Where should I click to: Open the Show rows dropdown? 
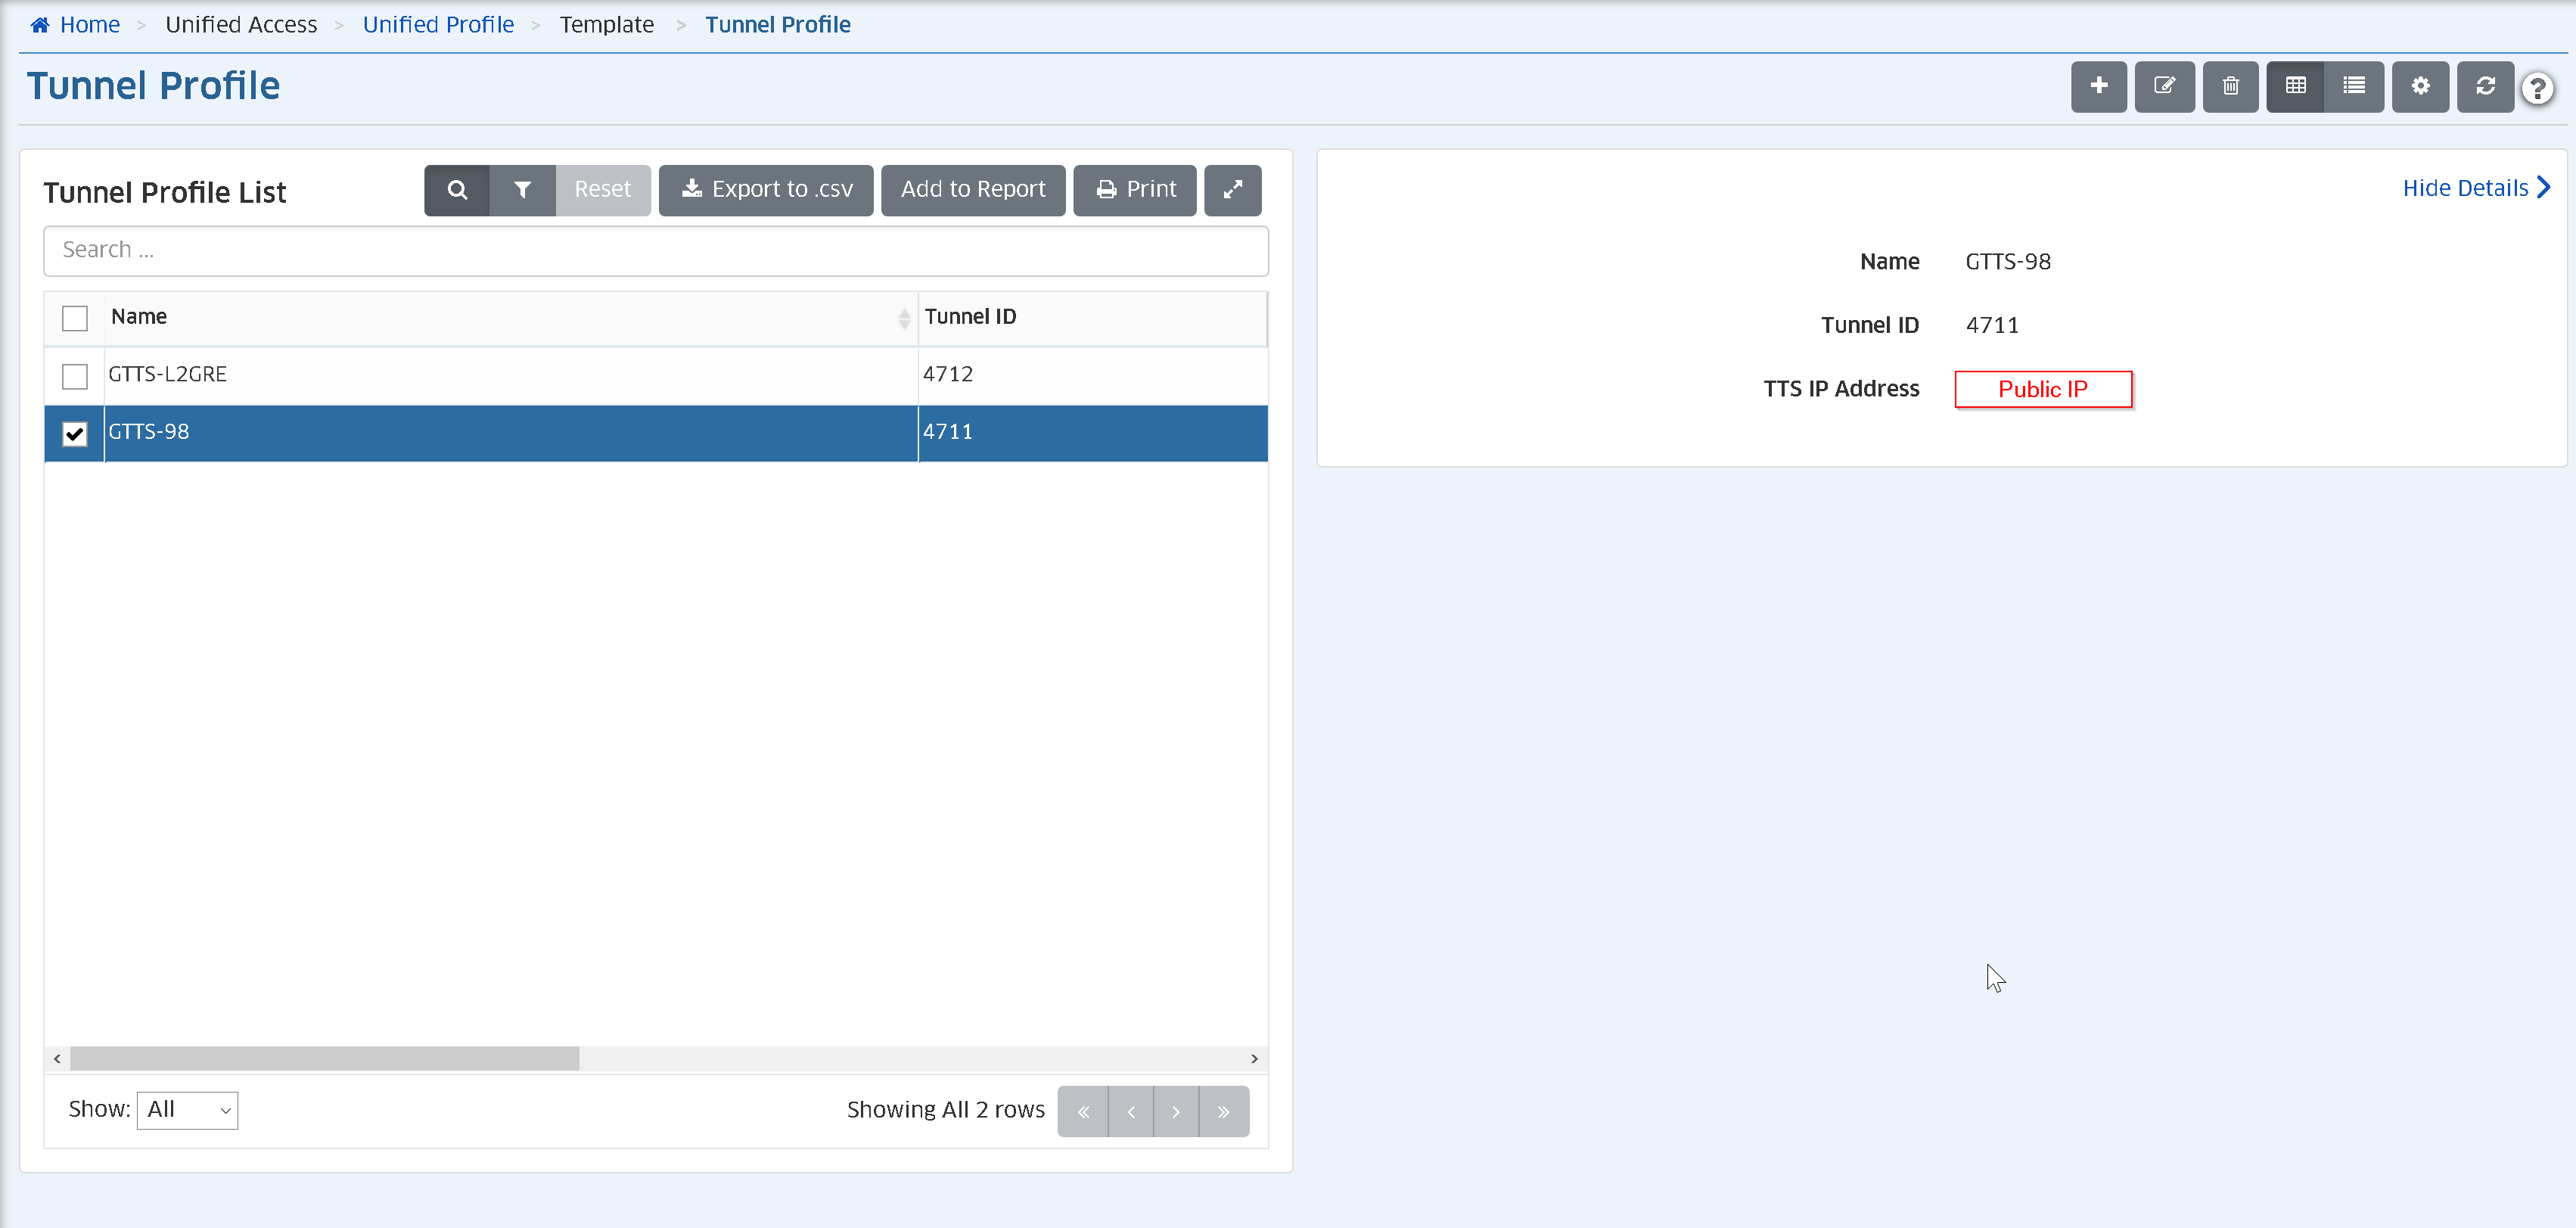[x=187, y=1110]
